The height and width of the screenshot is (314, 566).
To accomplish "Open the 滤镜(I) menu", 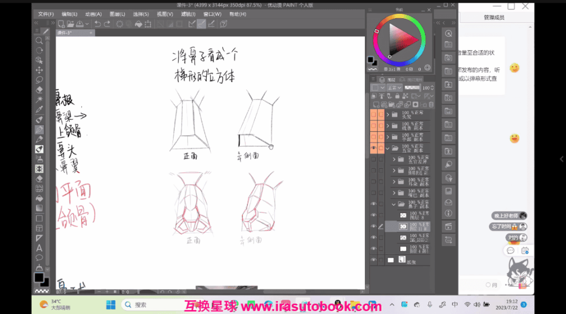I will coord(188,14).
